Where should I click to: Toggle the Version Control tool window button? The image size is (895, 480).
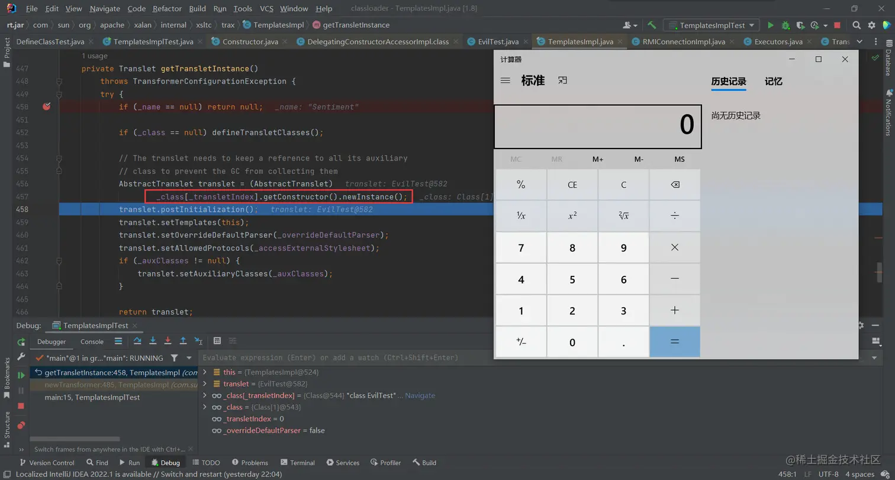[47, 462]
